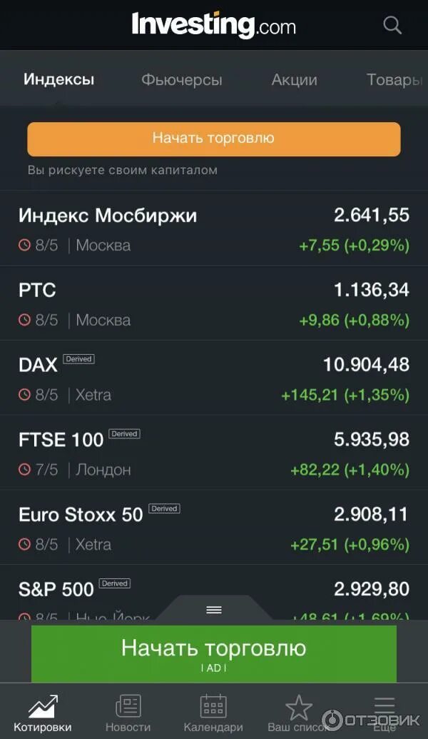The image size is (428, 739).
Task: Tap the green Начать торговлю ad banner
Action: pos(214,653)
